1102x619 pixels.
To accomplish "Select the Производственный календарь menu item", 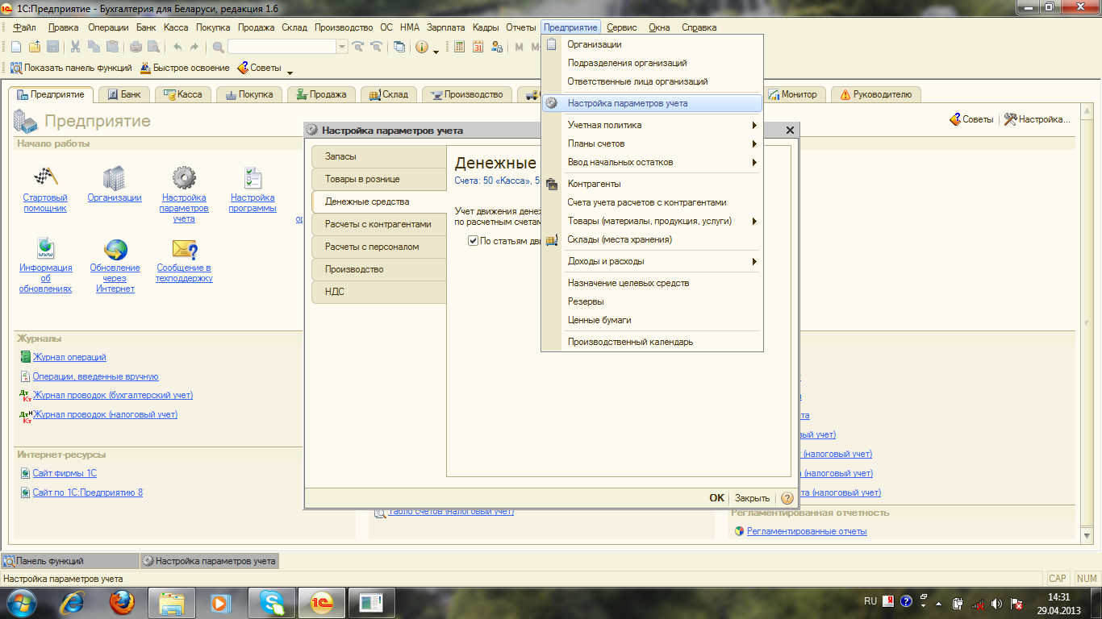I will (x=652, y=342).
